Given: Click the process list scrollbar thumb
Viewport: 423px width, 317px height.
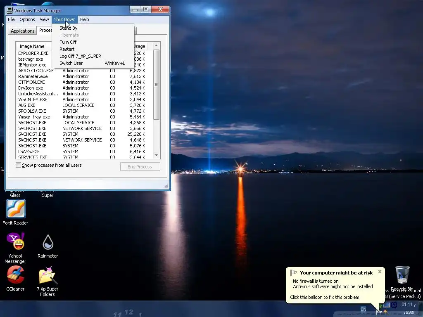Looking at the screenshot, I should coord(156,84).
